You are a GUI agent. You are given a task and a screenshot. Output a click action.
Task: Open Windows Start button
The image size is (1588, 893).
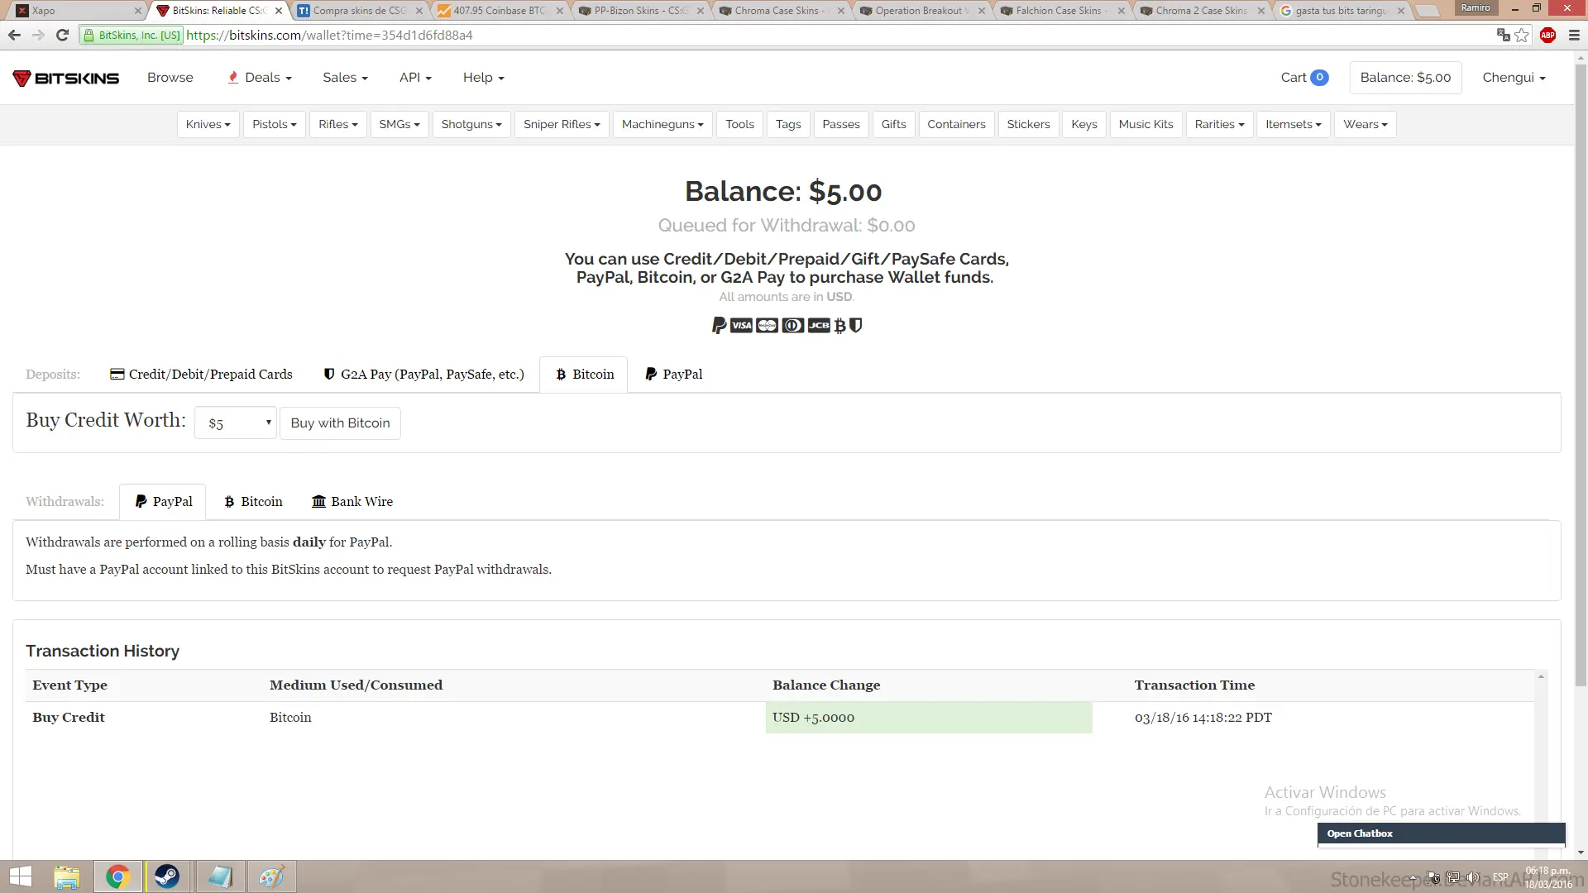pyautogui.click(x=20, y=876)
